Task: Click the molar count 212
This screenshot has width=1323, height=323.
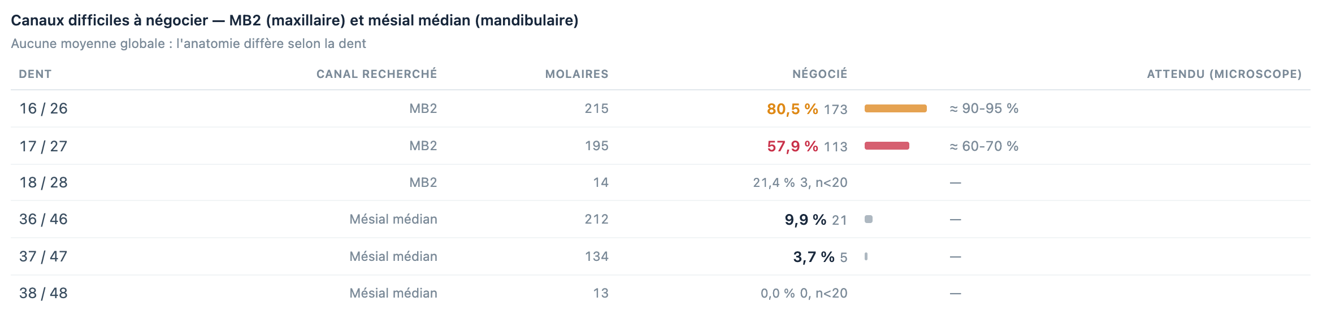Action: coord(596,219)
